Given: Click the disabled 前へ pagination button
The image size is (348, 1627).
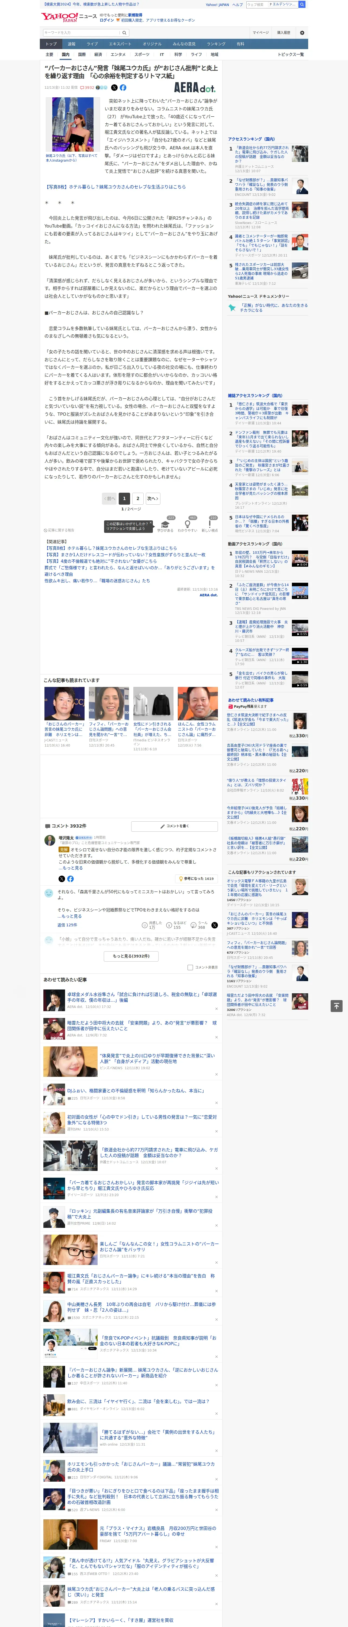Looking at the screenshot, I should tap(109, 498).
